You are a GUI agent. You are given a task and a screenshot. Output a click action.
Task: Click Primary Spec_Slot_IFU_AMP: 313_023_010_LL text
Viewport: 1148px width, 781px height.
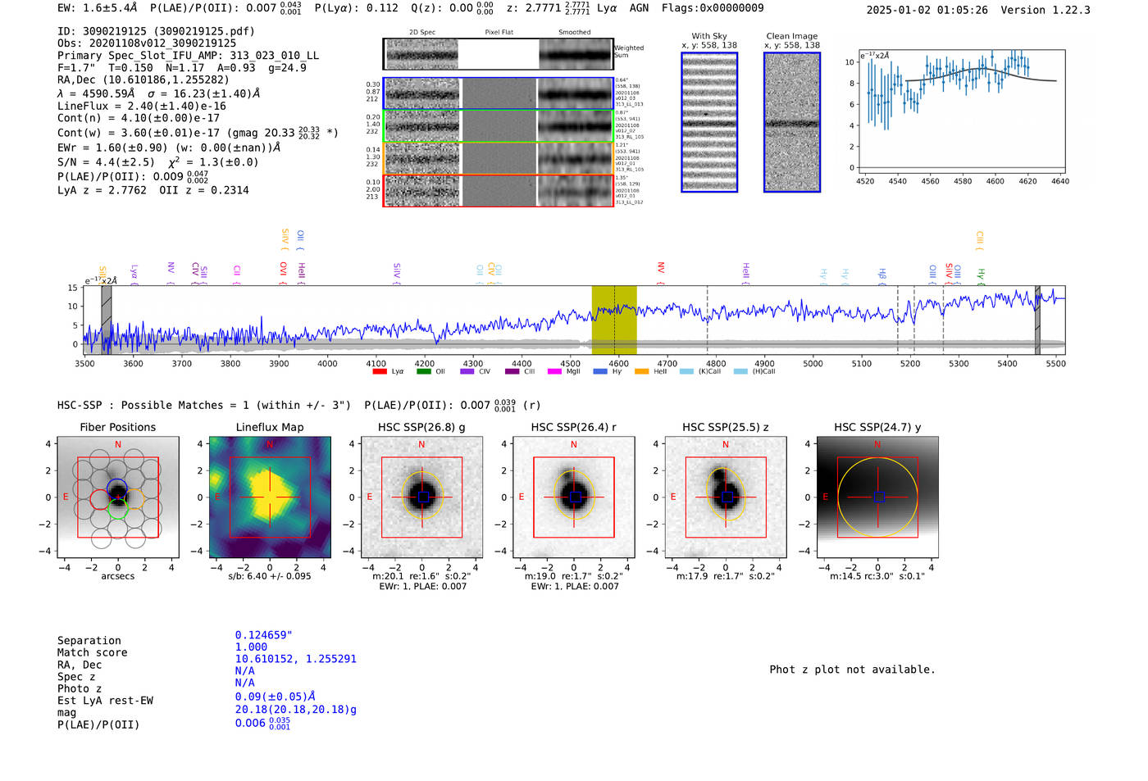[188, 56]
